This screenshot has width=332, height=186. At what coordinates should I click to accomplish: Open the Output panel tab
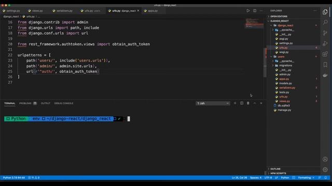(46, 103)
